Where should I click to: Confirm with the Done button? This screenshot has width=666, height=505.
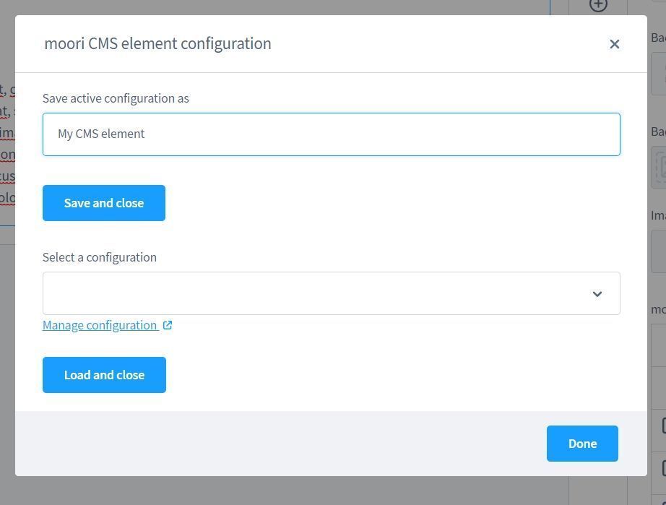click(x=582, y=444)
